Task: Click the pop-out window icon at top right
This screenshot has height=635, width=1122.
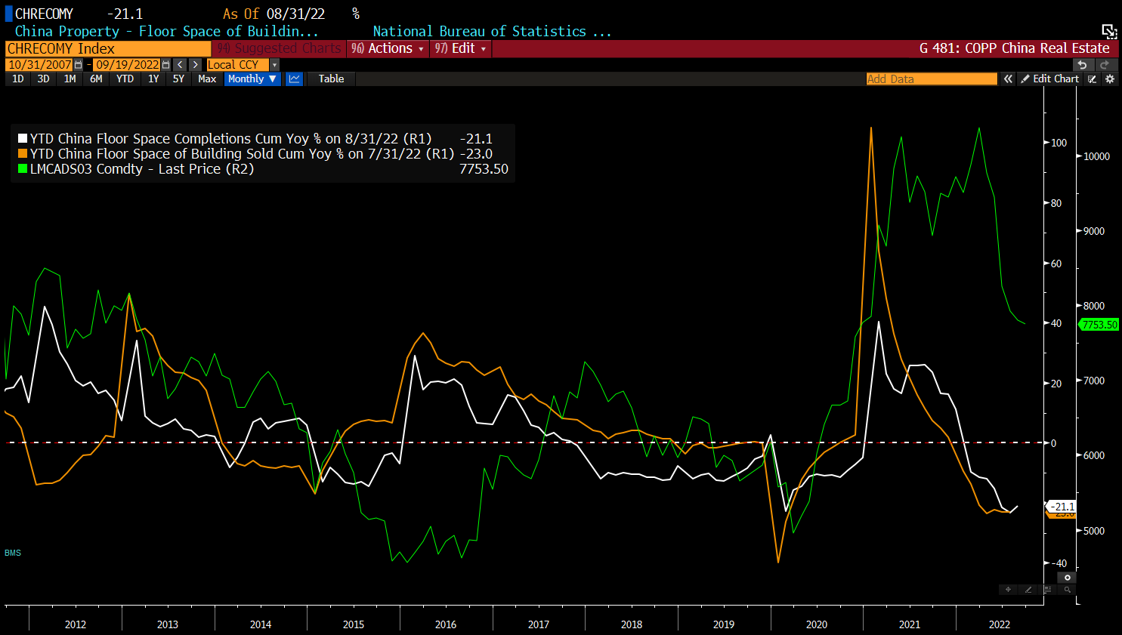Action: (x=1108, y=31)
